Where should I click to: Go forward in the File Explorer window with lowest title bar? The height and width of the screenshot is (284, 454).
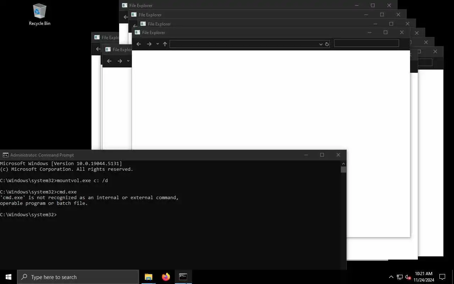[120, 61]
